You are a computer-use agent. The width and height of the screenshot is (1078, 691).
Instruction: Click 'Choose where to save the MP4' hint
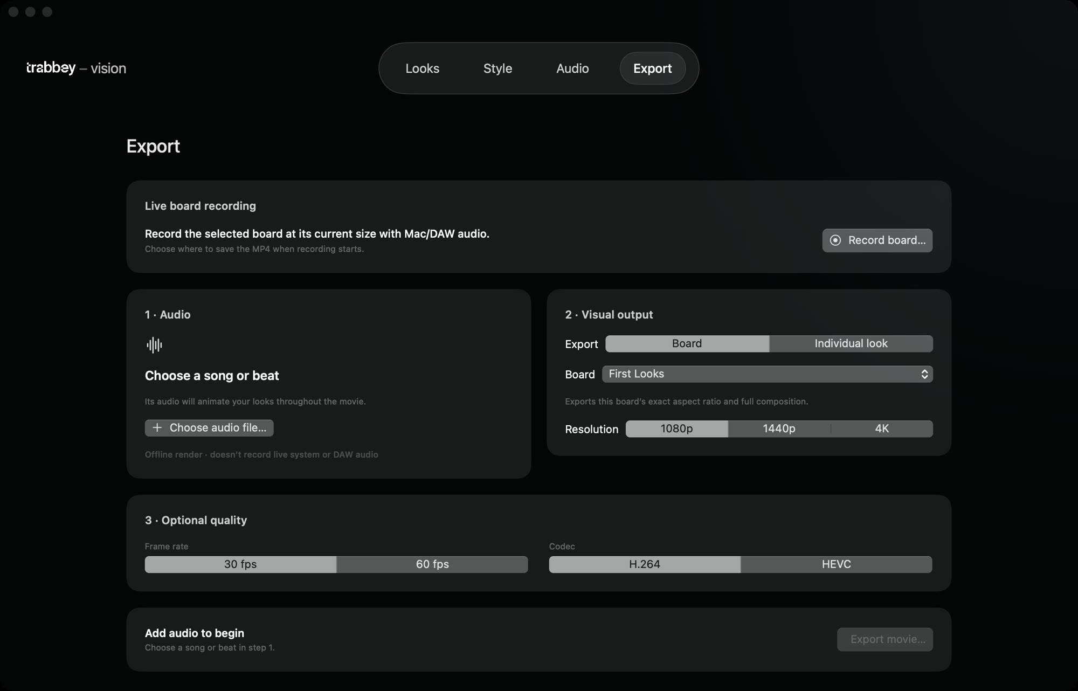pos(254,249)
